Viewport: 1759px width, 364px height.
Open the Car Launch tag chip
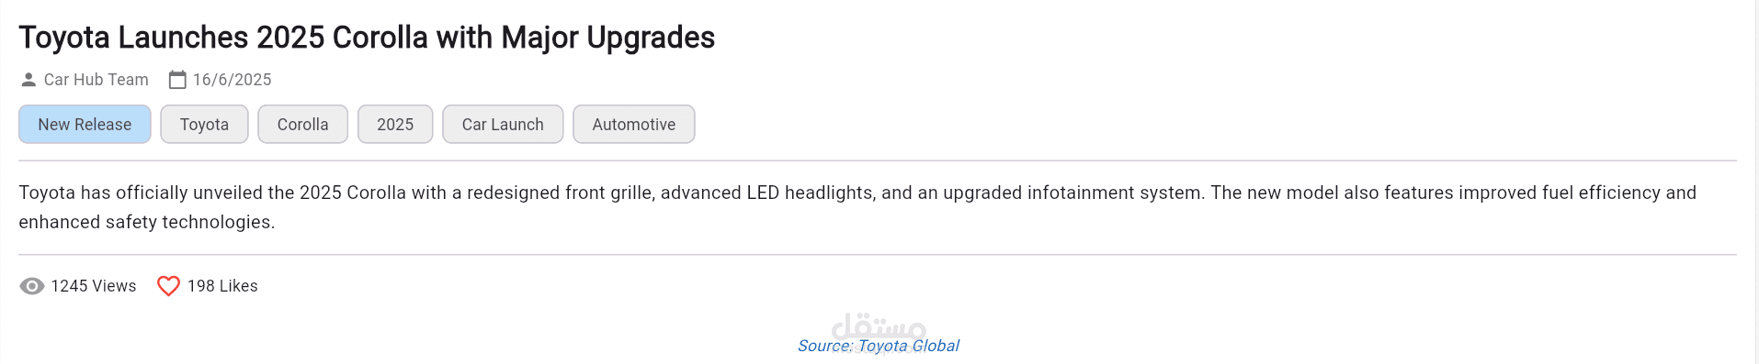coord(503,124)
